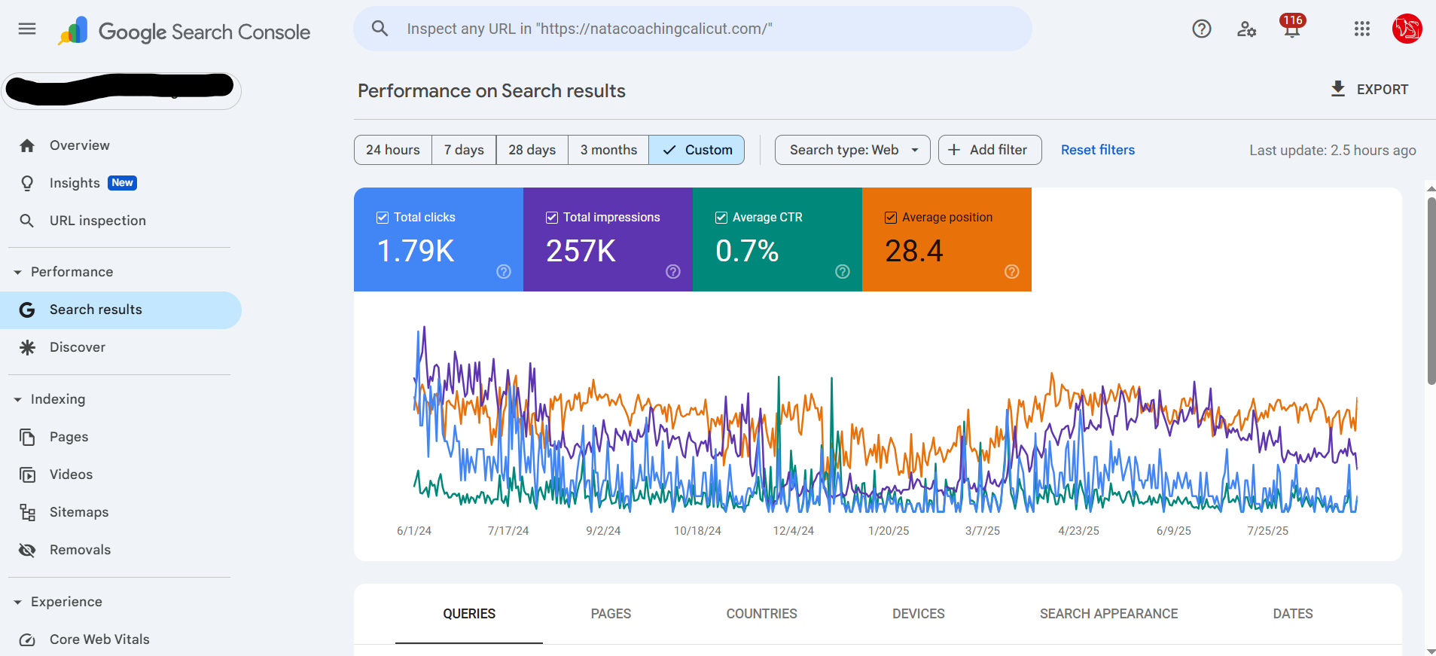Uncheck the Total clicks checkbox
The image size is (1436, 656).
tap(382, 217)
